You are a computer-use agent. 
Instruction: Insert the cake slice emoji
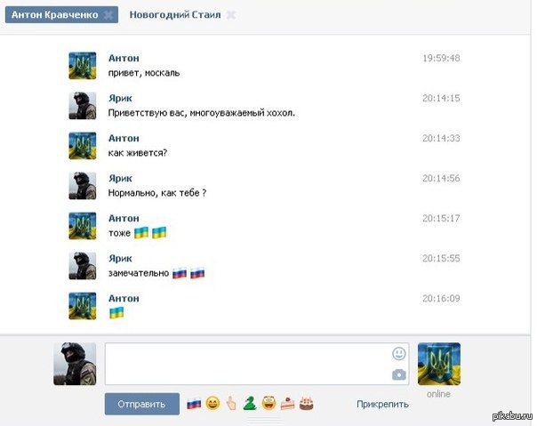[x=288, y=404]
